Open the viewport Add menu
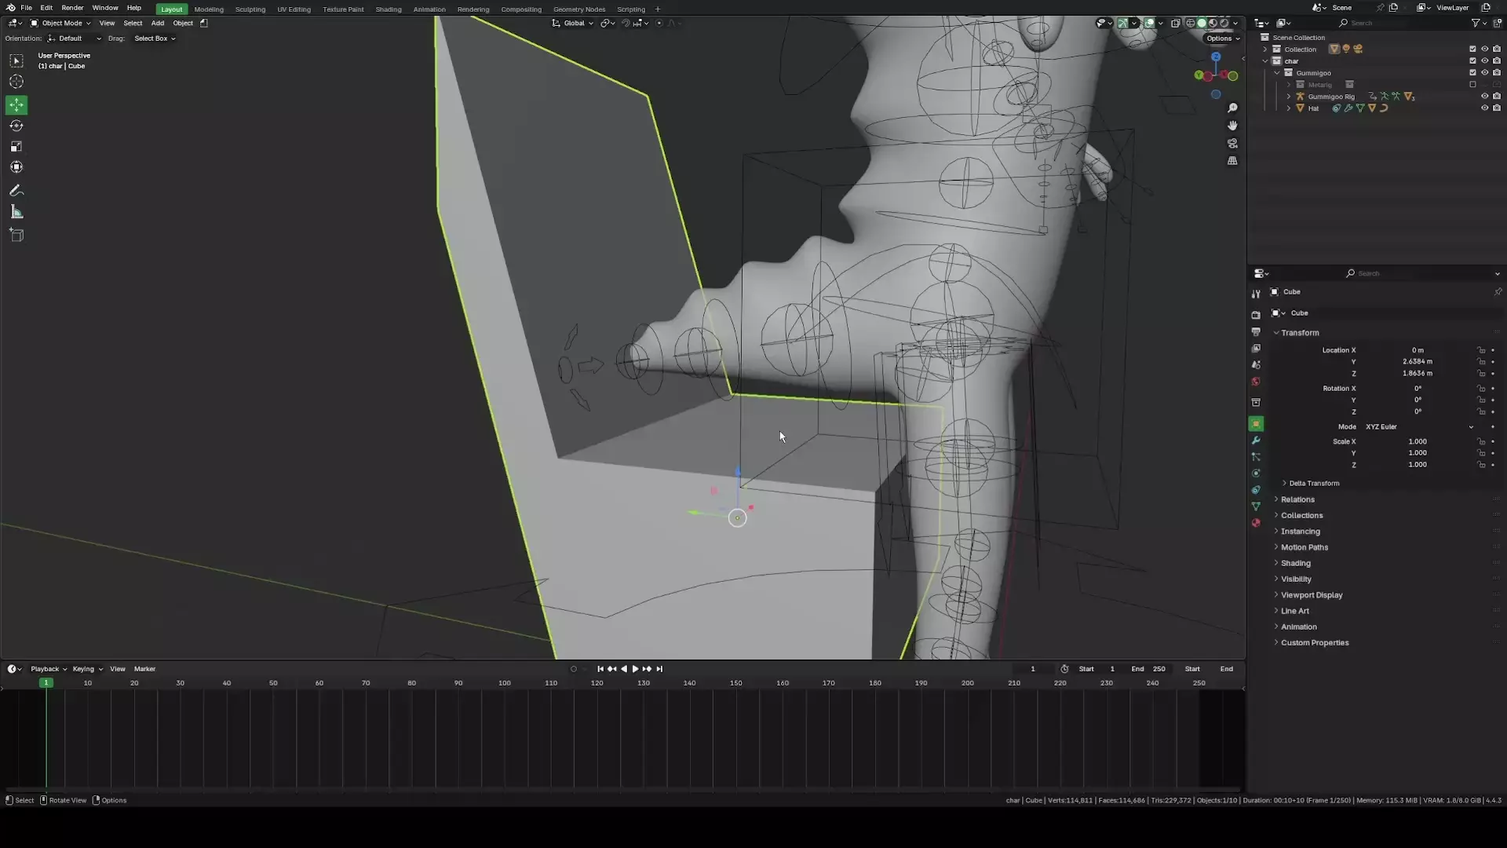Screen dimensions: 1507x848 click(x=158, y=23)
